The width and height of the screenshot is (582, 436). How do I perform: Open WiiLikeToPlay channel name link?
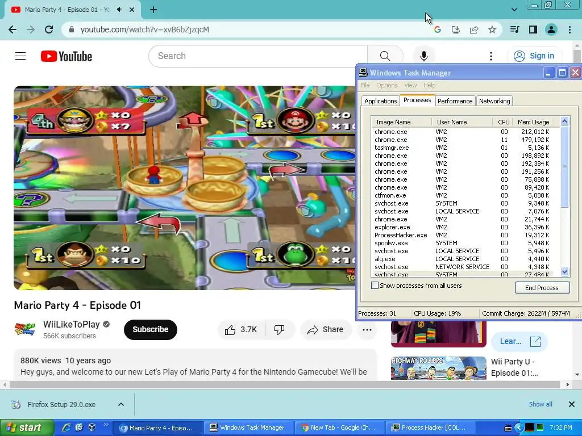pyautogui.click(x=71, y=324)
